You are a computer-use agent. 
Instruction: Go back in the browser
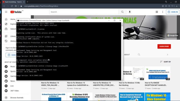pyautogui.click(x=4, y=6)
